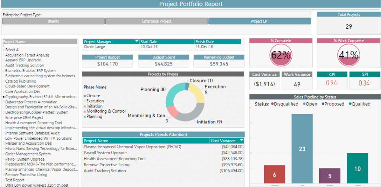Viewport: 381px width, 187px height.
Task: Sort by the Project Manager column arrow
Action: [x=137, y=41]
